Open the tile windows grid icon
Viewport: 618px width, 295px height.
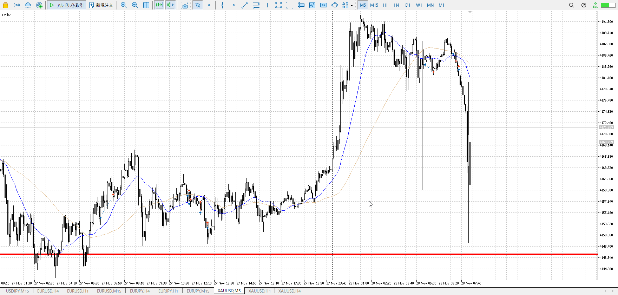click(x=146, y=5)
